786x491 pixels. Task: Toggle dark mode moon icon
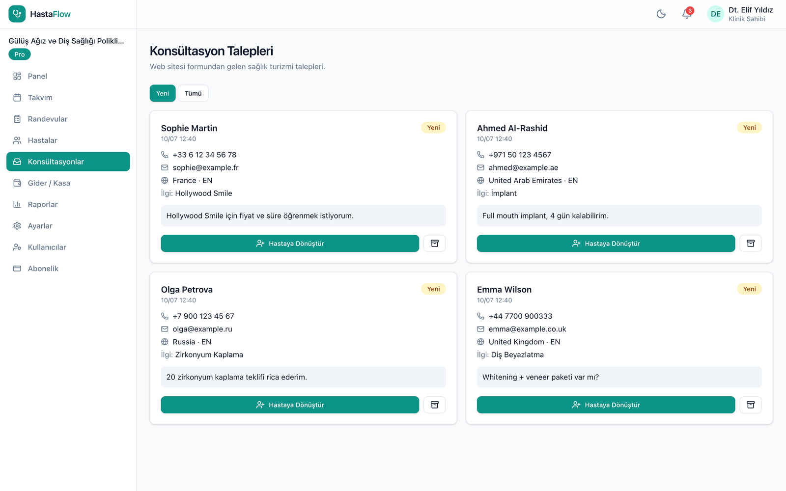click(661, 14)
